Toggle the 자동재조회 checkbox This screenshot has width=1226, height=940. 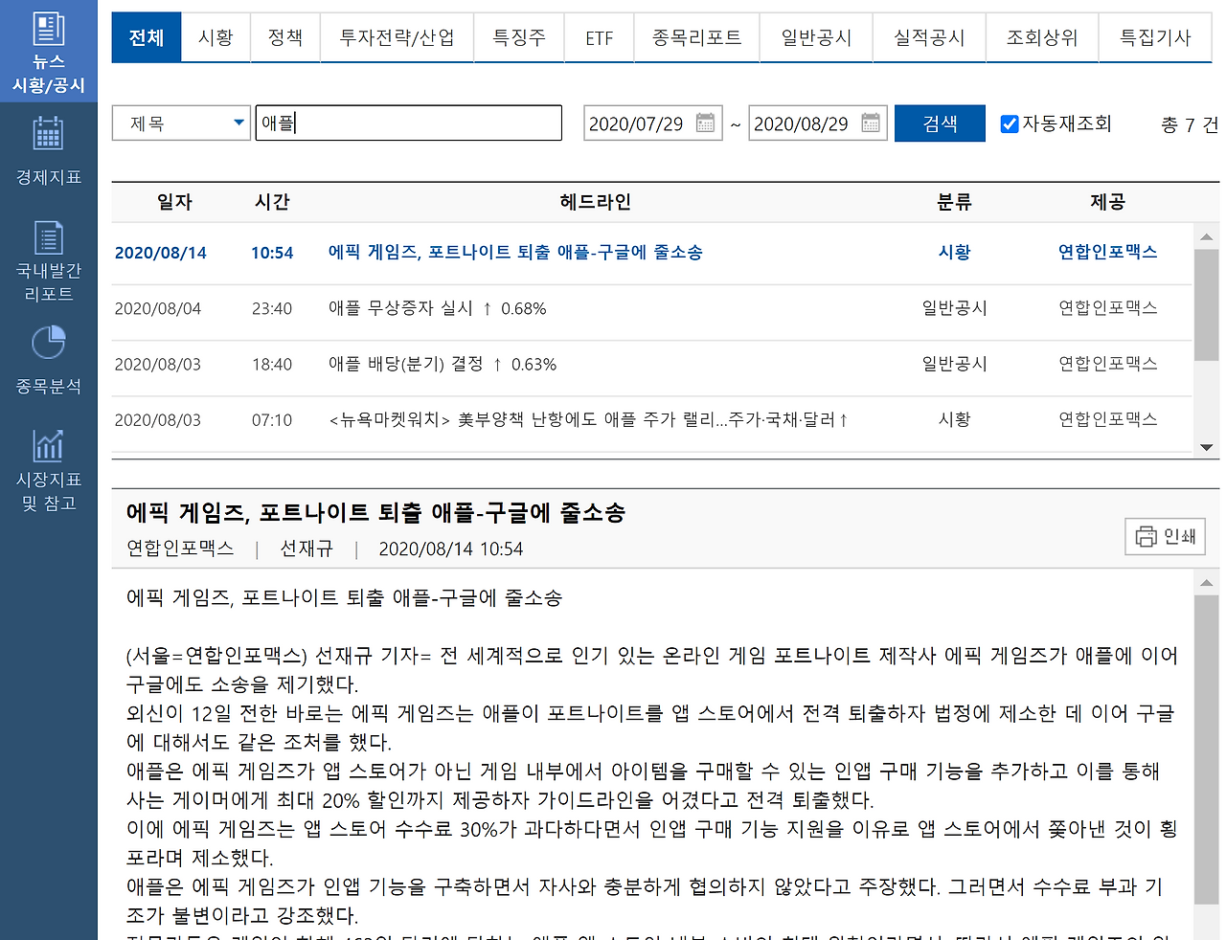pos(1010,123)
